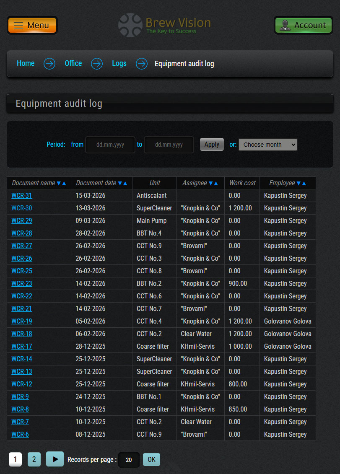Viewport: 340px width, 474px height.
Task: Open the Account user button
Action: [x=303, y=25]
